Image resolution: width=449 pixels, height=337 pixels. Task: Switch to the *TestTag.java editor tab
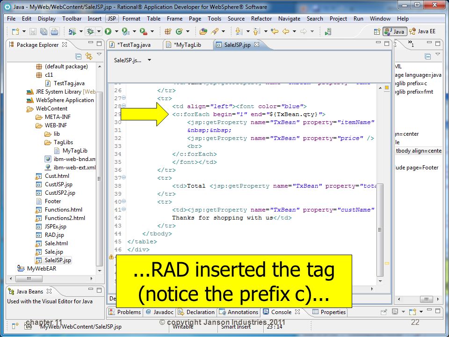[133, 45]
